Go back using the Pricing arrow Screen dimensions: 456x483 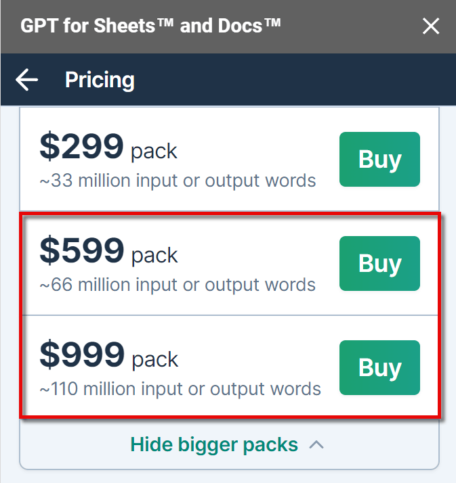tap(27, 80)
